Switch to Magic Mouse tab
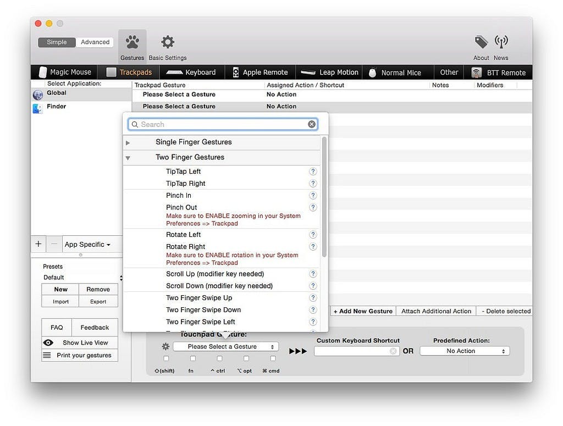Image resolution: width=563 pixels, height=426 pixels. [65, 72]
